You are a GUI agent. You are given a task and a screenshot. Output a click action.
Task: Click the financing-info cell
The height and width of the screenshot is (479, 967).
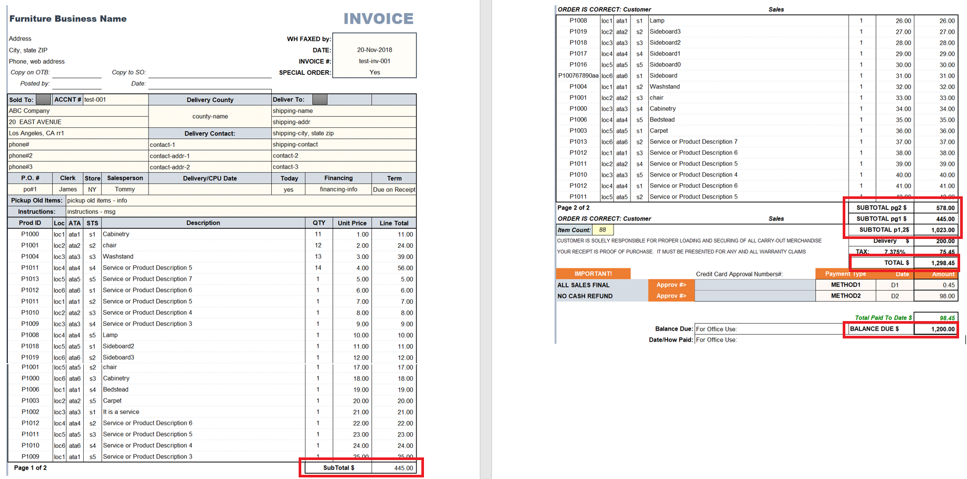339,189
